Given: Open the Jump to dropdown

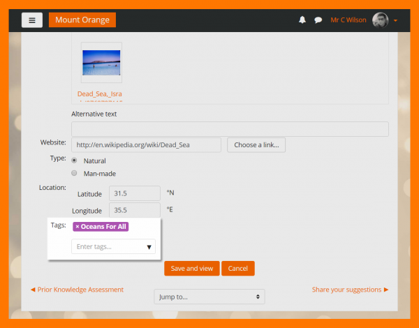Looking at the screenshot, I should pos(209,297).
